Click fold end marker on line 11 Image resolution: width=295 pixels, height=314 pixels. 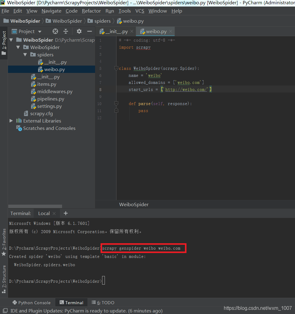click(116, 111)
